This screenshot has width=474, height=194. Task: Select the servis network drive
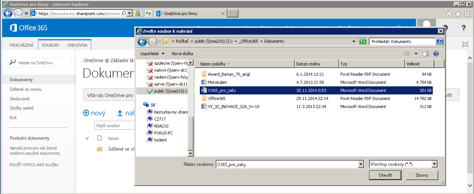(167, 84)
